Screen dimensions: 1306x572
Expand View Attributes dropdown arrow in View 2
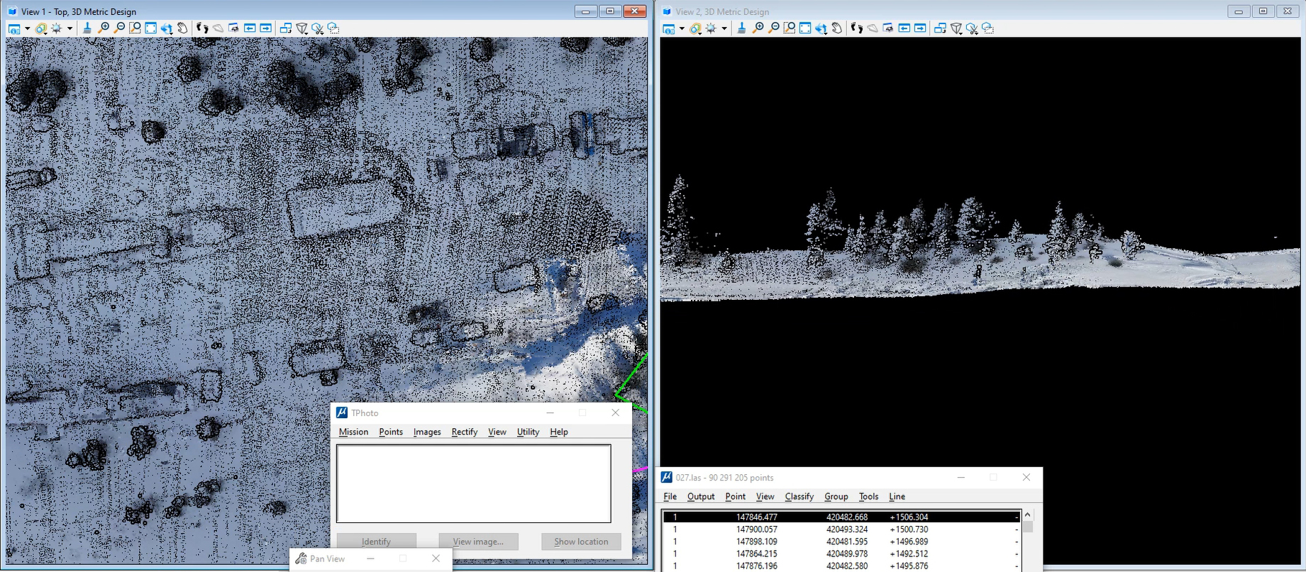682,28
